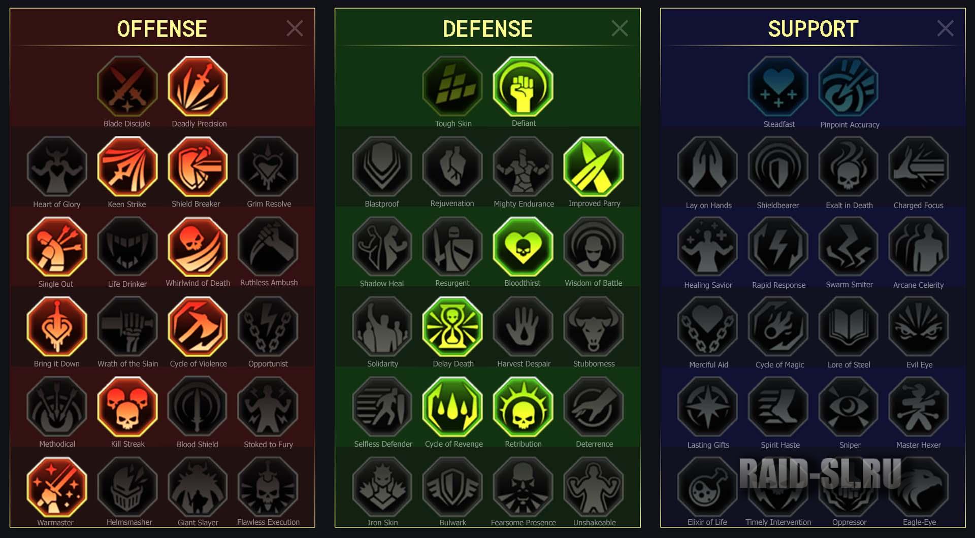The height and width of the screenshot is (538, 975).
Task: Click the Retribution skull mastery
Action: (x=523, y=407)
